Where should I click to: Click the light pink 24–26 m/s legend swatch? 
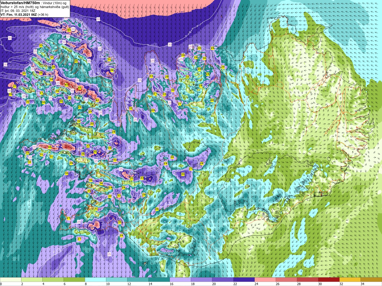click(x=265, y=280)
